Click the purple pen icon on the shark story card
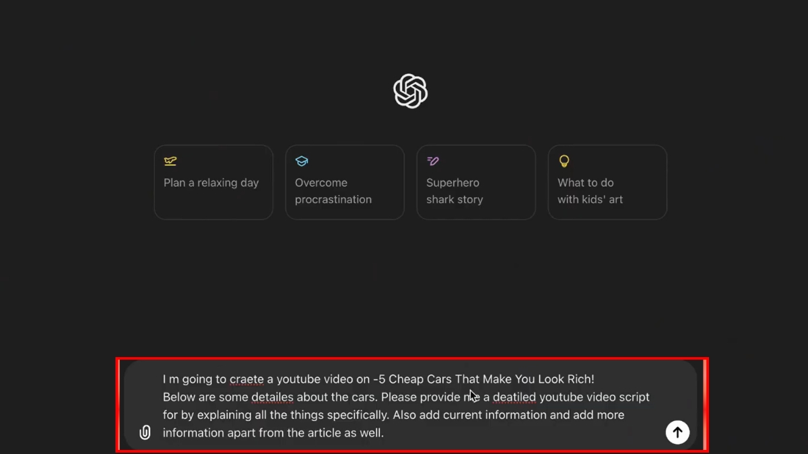Screen dimensions: 808x454 [433, 161]
